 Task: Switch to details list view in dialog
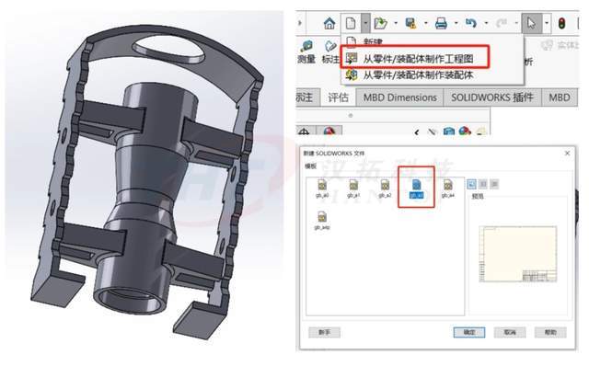tap(494, 184)
